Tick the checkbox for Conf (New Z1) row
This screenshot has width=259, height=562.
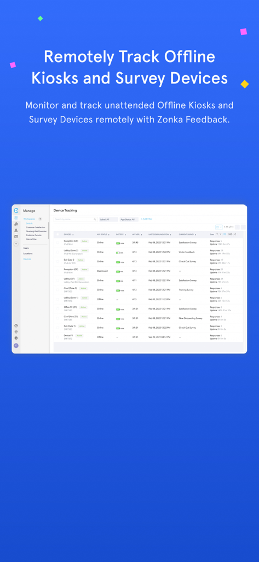pyautogui.click(x=58, y=318)
